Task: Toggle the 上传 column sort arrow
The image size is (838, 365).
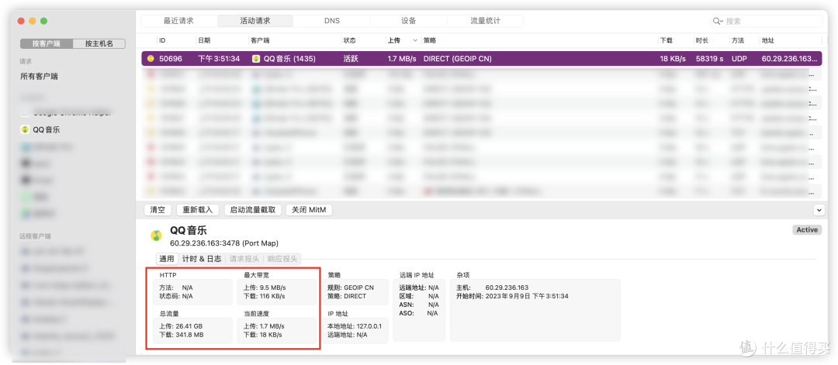Action: (x=415, y=40)
